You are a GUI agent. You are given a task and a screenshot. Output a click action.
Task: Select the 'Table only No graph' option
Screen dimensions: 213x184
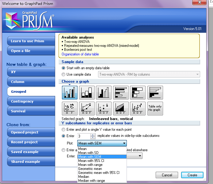(x=155, y=108)
